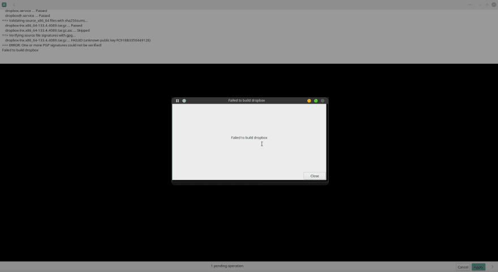
Task: Click the 'ERROR: One or more PGP signatures' log line
Action: point(51,45)
